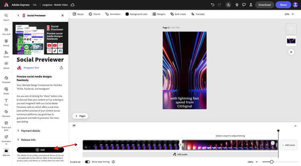The width and height of the screenshot is (301, 166).
Task: Open Generative AI panel
Action: tap(6, 140)
